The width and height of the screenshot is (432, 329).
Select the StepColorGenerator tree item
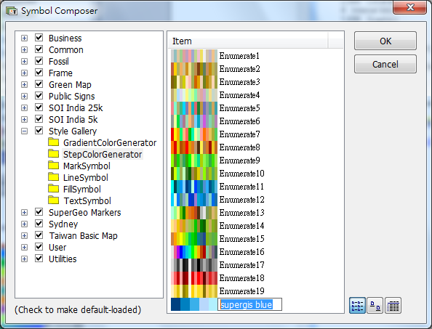tap(103, 154)
